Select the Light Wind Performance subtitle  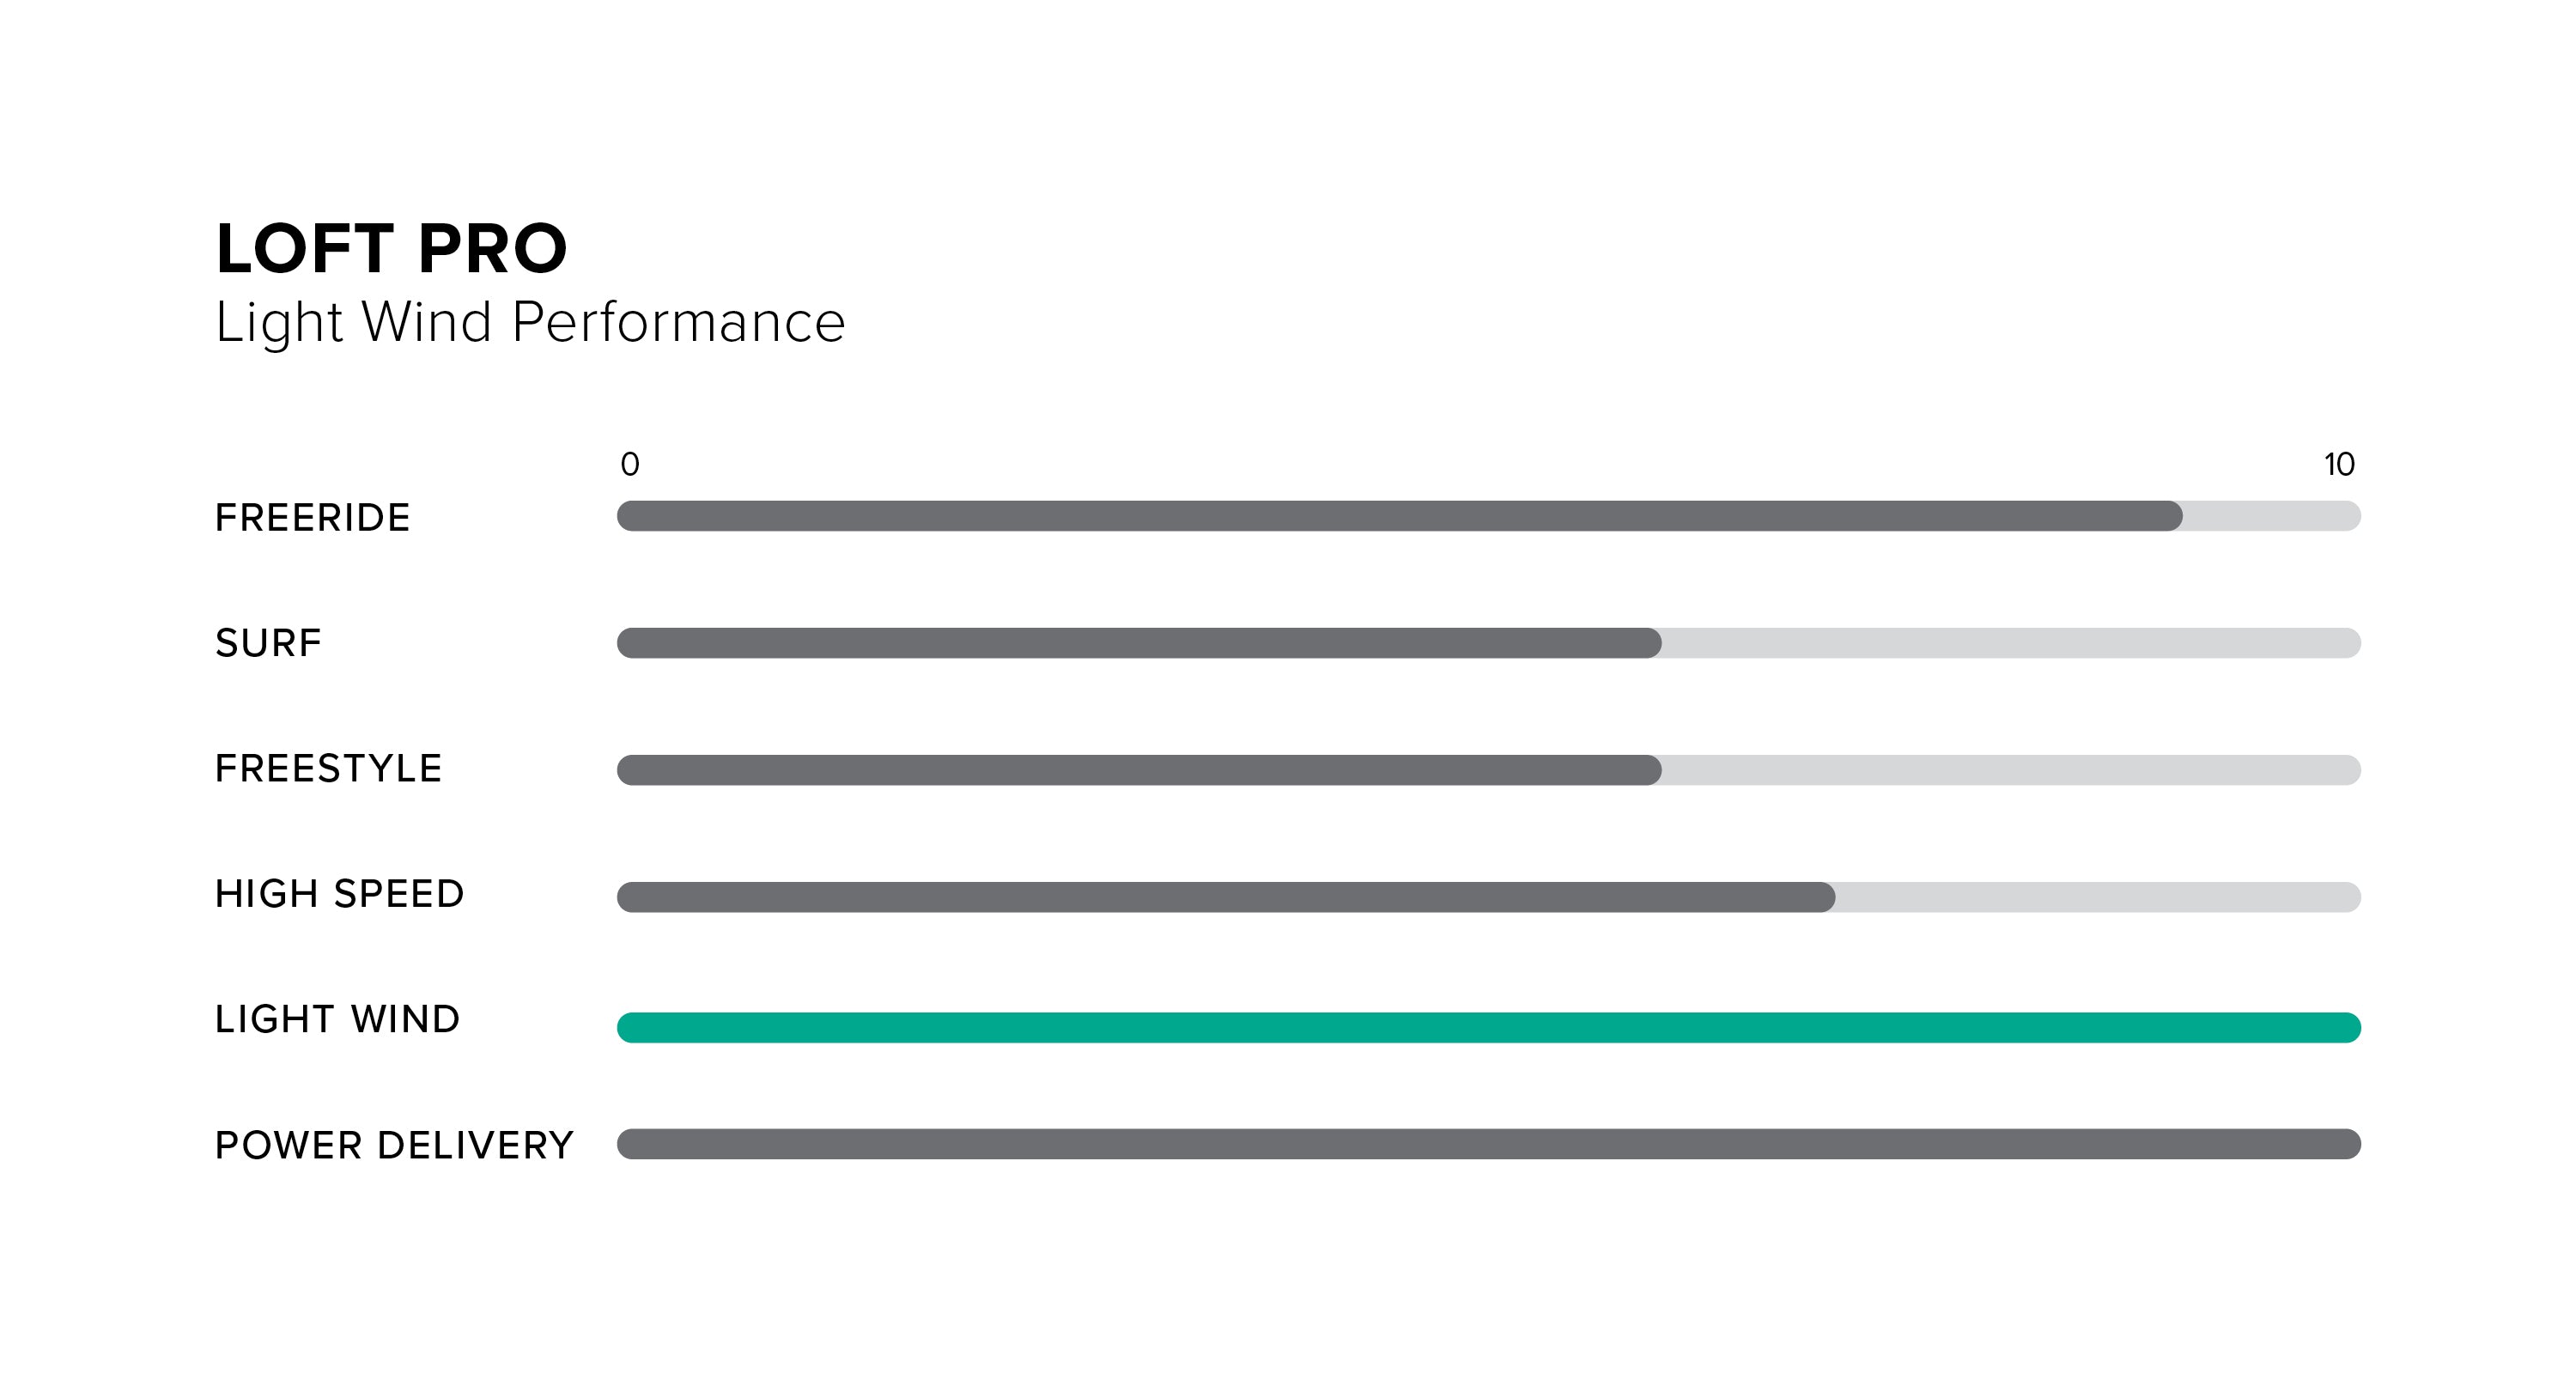[530, 322]
